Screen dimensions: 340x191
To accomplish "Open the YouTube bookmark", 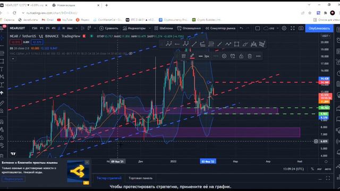I will tap(65, 20).
